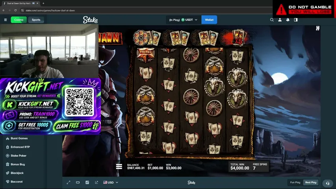Viewport: 336px width, 189px height.
Task: Click the Get Free 1000$ banner row
Action: point(26,126)
